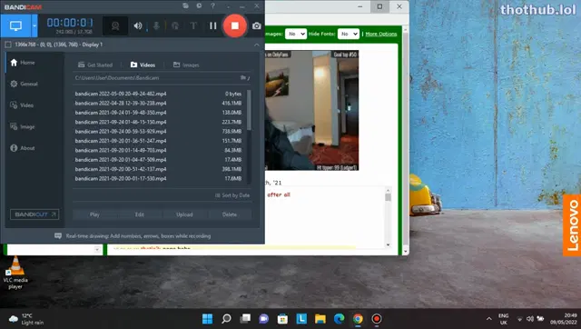Viewport: 581px width, 329px height.
Task: Open output folder icon in Bandicam title bar
Action: (x=185, y=5)
